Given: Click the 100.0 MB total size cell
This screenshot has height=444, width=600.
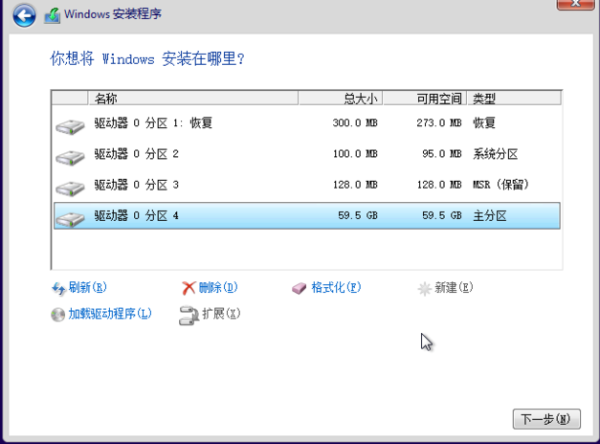Looking at the screenshot, I should (355, 154).
